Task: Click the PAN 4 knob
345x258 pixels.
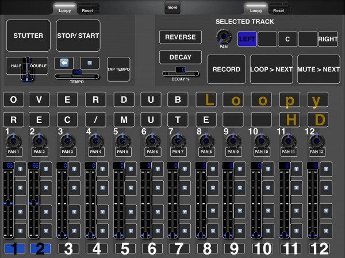Action: pos(95,141)
